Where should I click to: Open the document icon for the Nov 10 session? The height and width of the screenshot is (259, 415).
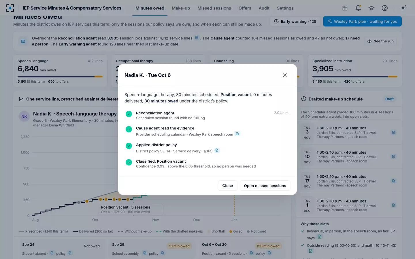[x=393, y=157]
